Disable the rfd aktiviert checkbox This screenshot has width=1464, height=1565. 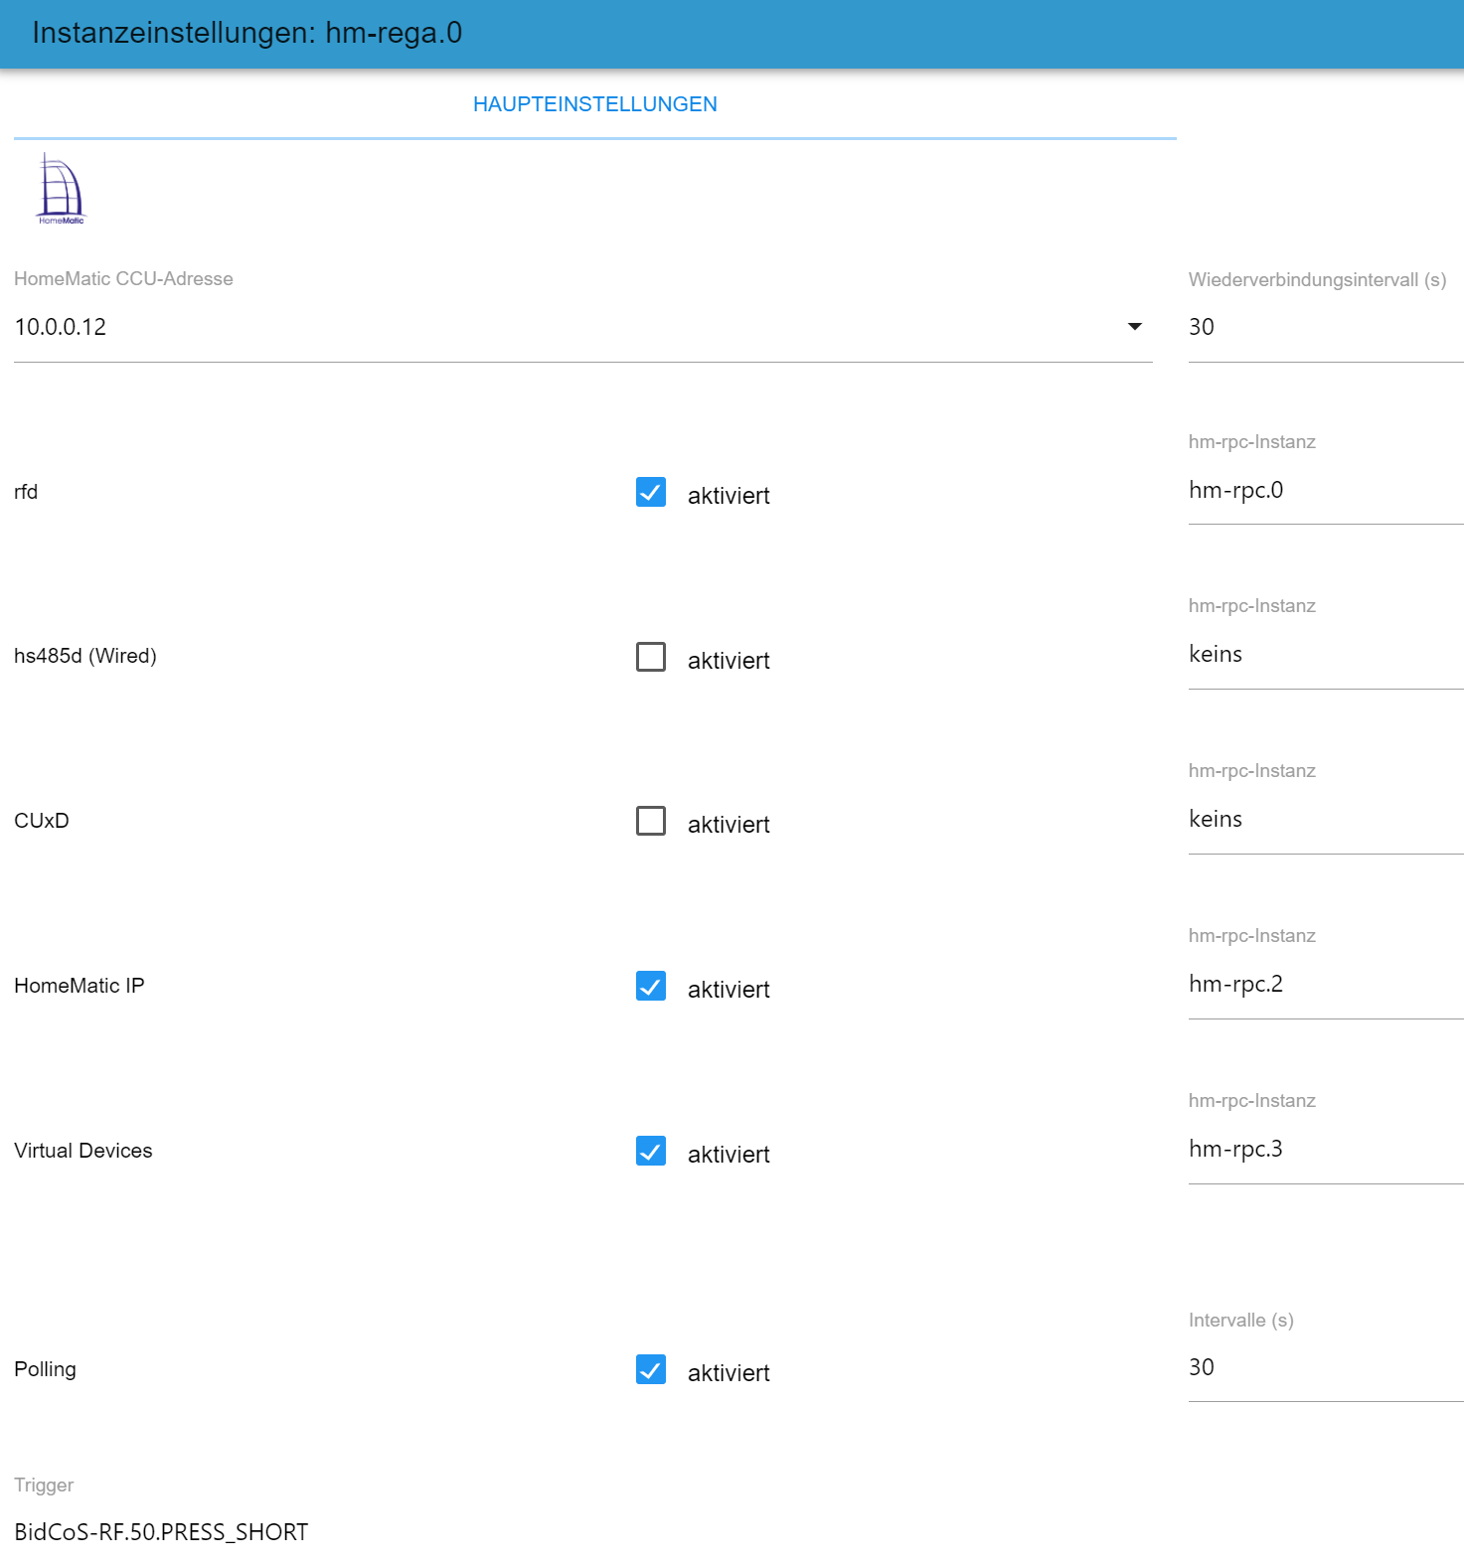[651, 492]
